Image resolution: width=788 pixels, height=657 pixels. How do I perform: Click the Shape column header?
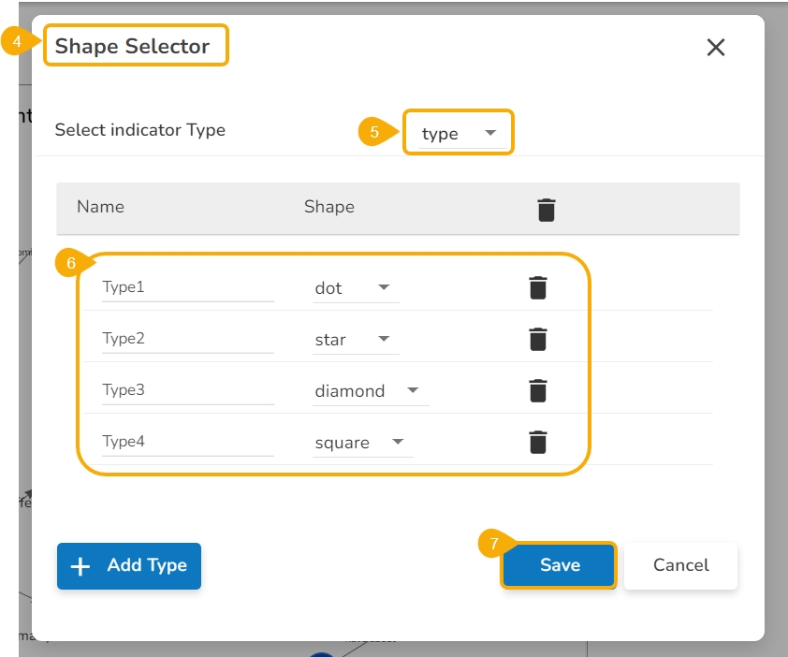click(x=329, y=207)
